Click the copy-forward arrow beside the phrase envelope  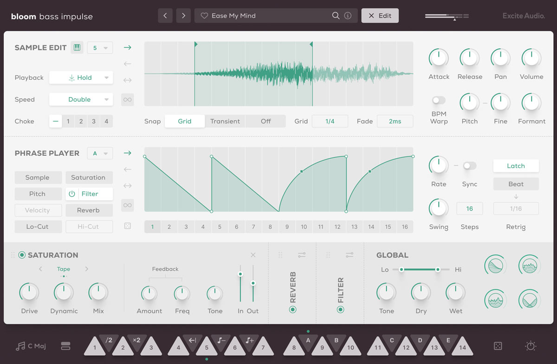click(x=127, y=153)
